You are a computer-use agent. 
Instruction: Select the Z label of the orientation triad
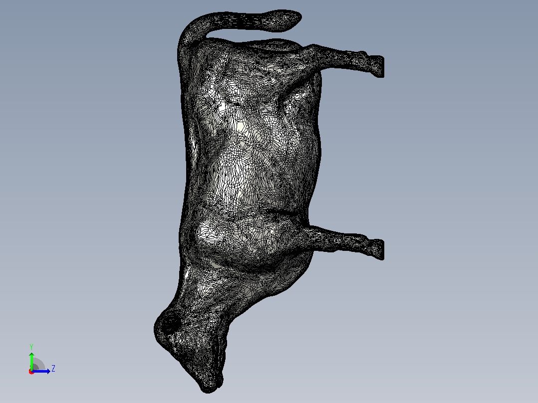tap(53, 369)
